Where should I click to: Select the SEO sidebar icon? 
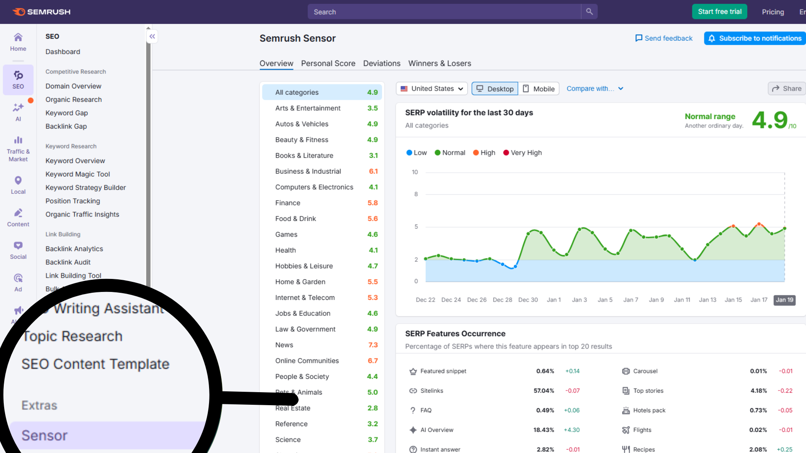18,80
